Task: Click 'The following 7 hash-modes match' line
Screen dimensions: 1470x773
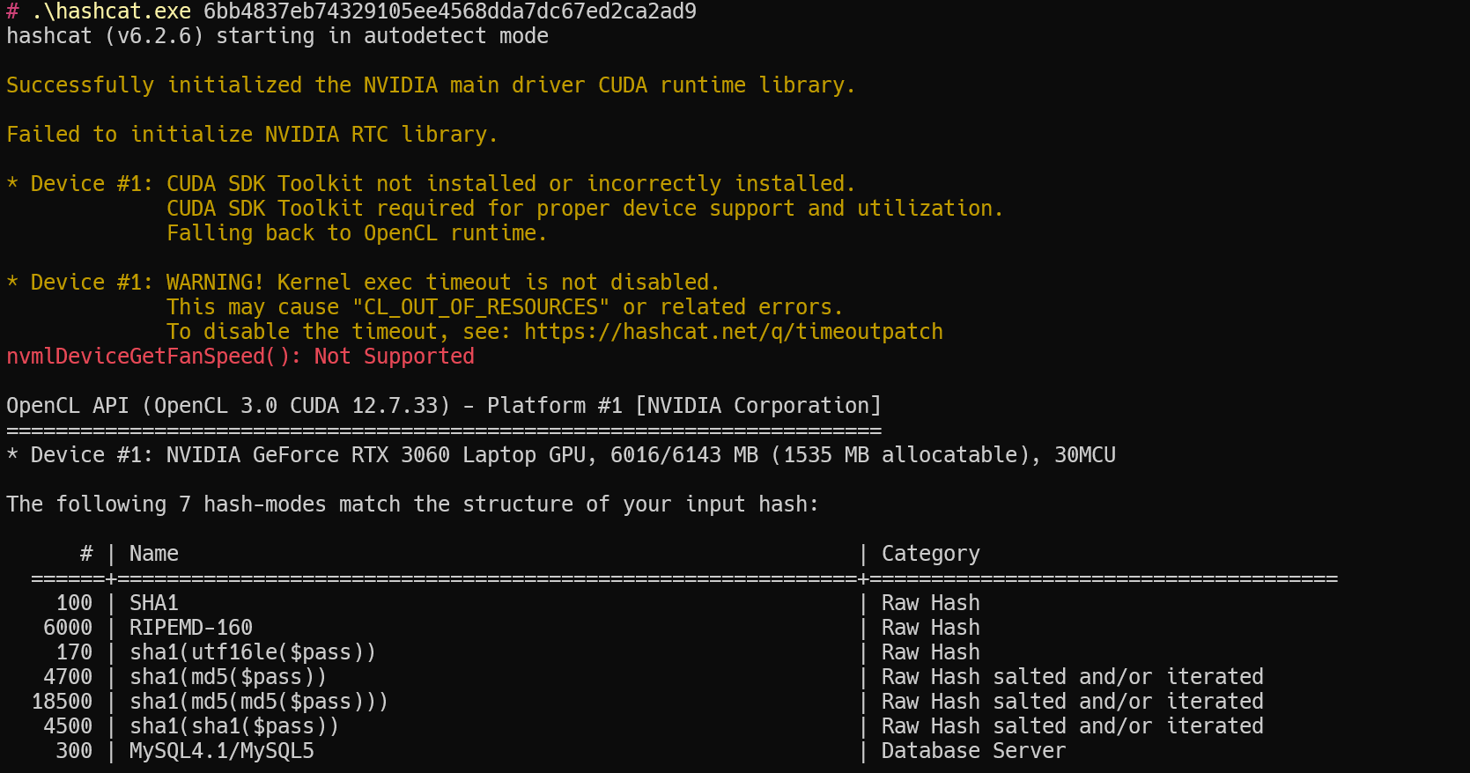Action: click(x=412, y=504)
